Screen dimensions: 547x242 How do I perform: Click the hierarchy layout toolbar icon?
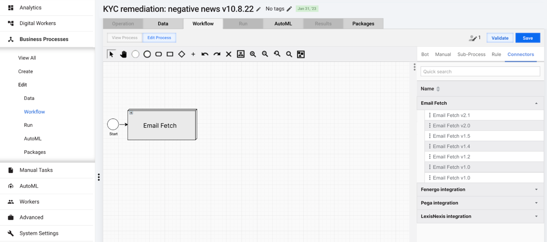[x=240, y=54]
